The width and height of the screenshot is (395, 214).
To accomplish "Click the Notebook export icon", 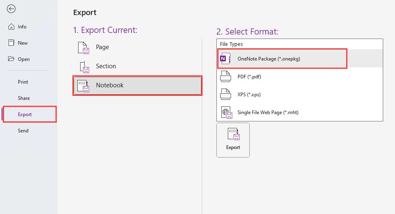I will [83, 86].
